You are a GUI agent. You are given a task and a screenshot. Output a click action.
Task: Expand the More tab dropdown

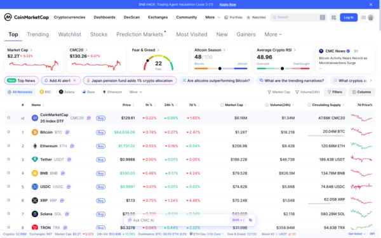[273, 34]
